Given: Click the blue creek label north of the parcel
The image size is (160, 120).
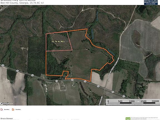Looking at the screenshot, I should (x=97, y=16).
